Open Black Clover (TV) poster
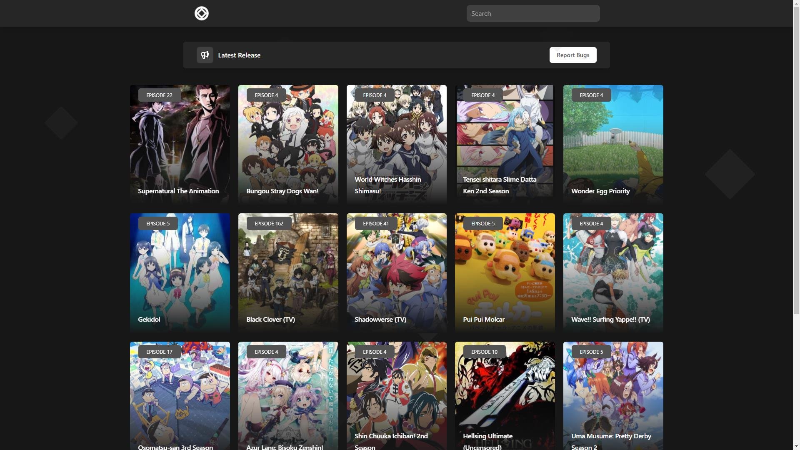The width and height of the screenshot is (800, 450). [288, 272]
